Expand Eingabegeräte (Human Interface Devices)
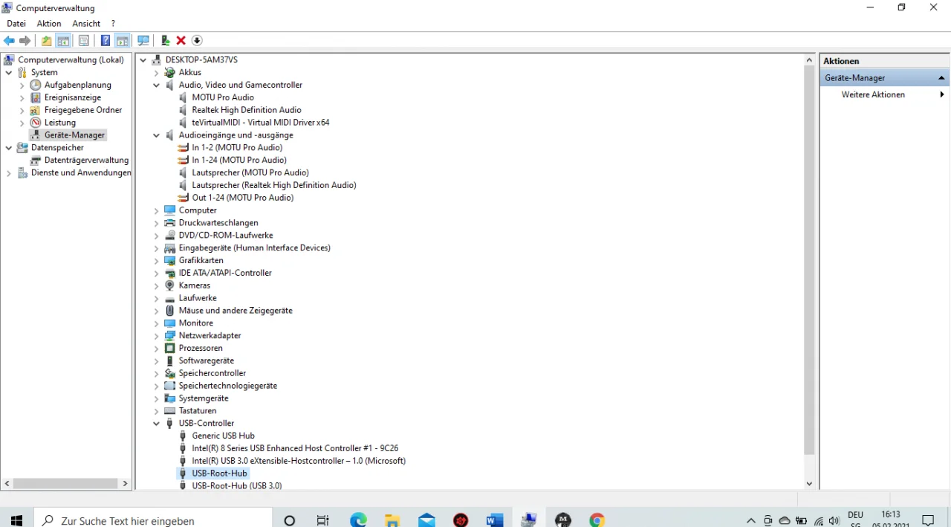Image resolution: width=951 pixels, height=527 pixels. (x=156, y=248)
